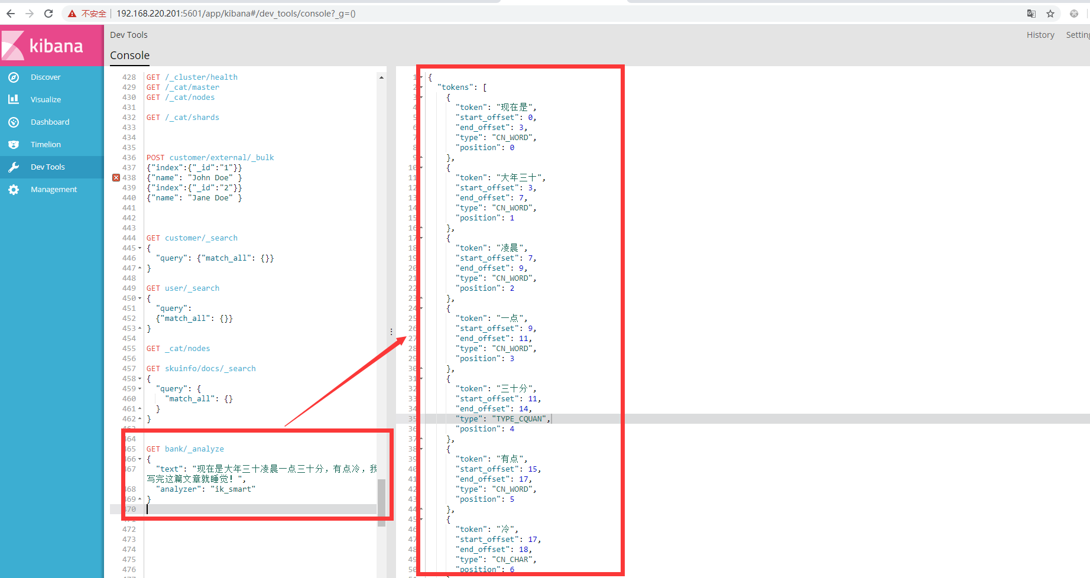
Task: Click the editor scrollbar up arrow
Action: [x=381, y=77]
